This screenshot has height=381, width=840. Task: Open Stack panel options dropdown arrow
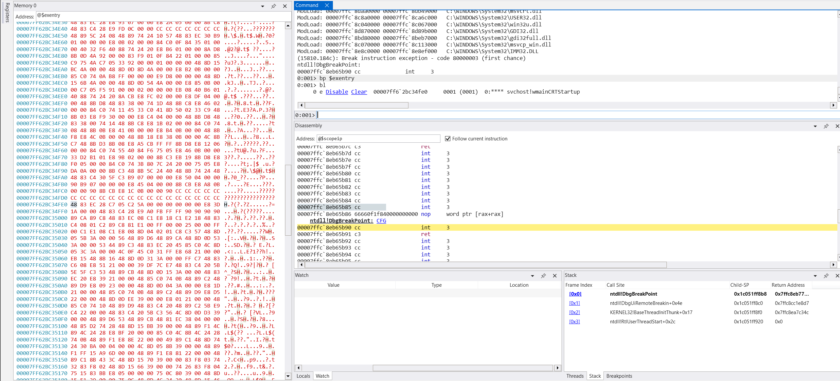point(815,276)
